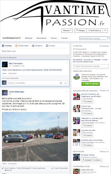
Task: Open the three-dots more options button
Action: 105,31
